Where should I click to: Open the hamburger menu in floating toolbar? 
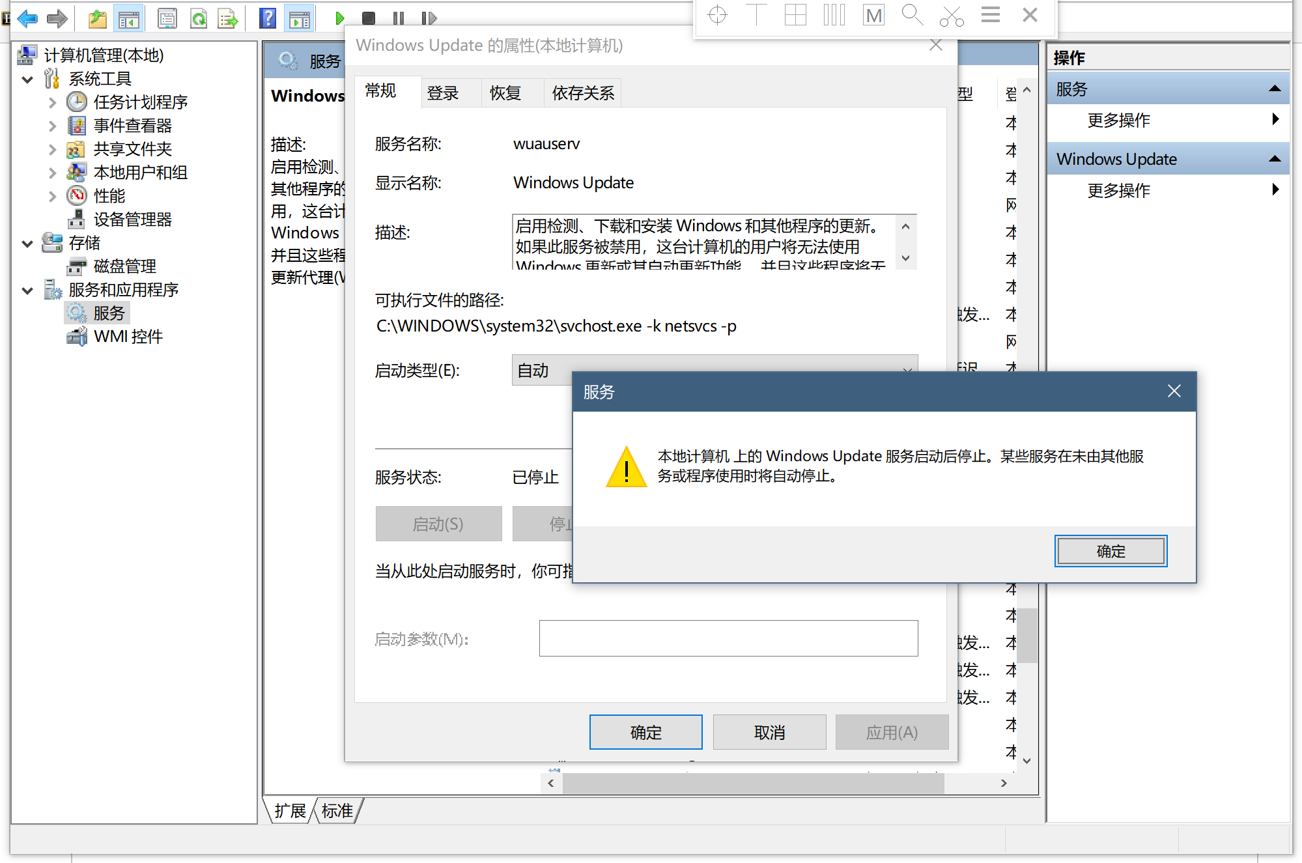coord(991,14)
